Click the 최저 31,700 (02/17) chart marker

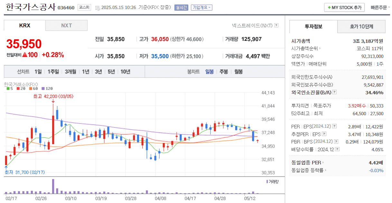(x=25, y=172)
